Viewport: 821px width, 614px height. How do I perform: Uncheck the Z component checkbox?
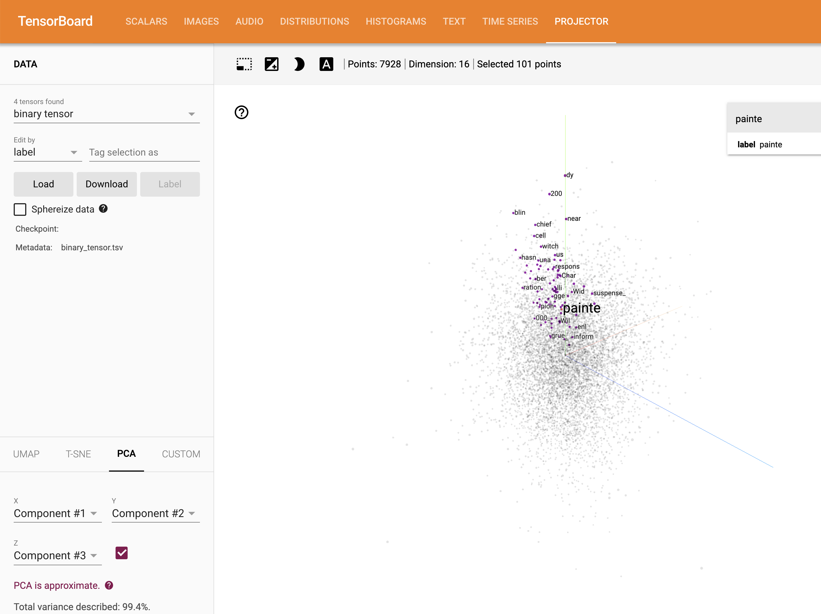tap(121, 553)
